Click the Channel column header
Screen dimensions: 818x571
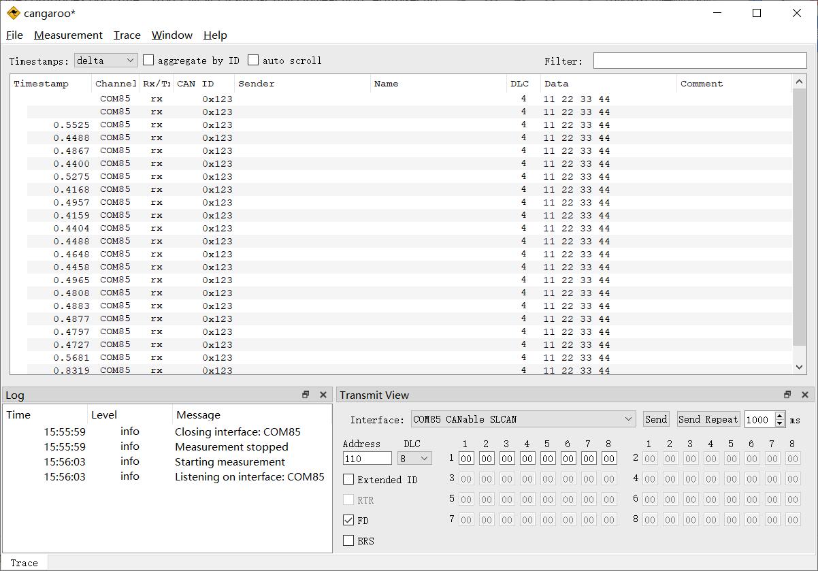116,84
